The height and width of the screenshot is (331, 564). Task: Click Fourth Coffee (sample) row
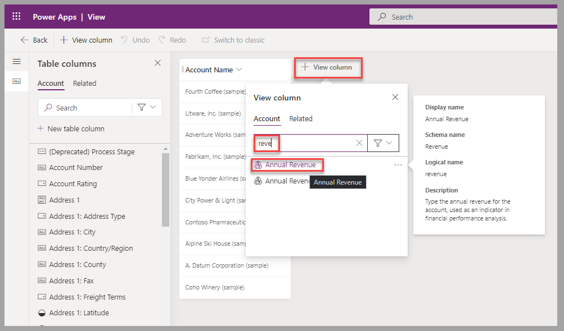[215, 91]
